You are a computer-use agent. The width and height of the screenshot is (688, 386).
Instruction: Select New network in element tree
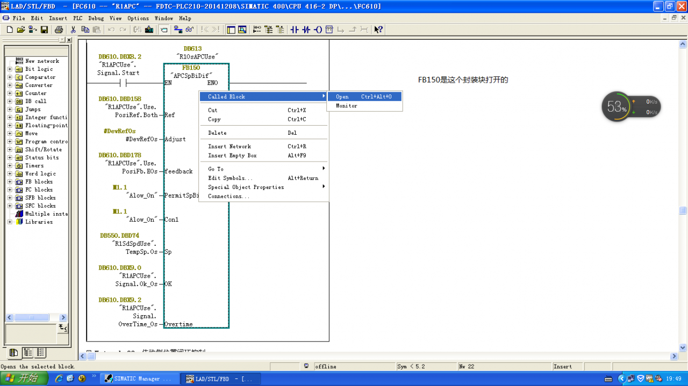pyautogui.click(x=42, y=61)
